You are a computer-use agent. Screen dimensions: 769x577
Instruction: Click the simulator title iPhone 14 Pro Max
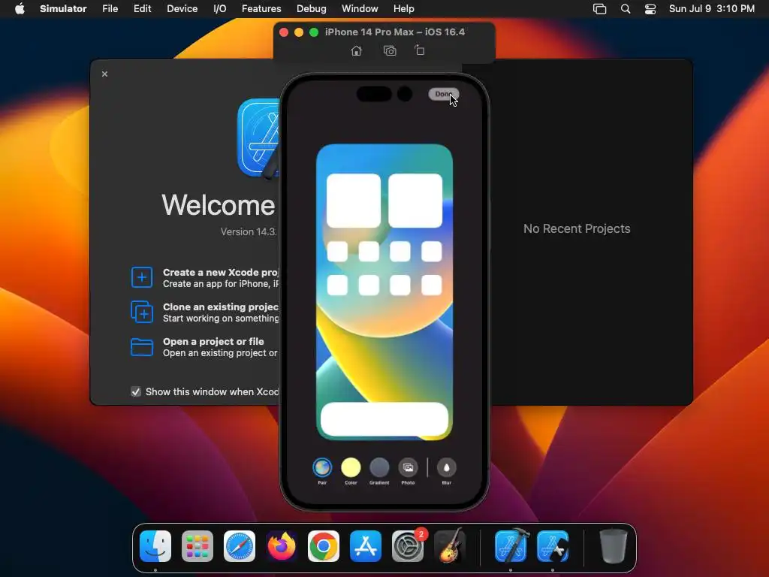click(x=395, y=32)
